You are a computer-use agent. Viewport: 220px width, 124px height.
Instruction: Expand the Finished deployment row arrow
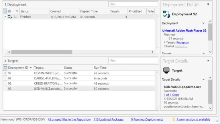pos(5,17)
